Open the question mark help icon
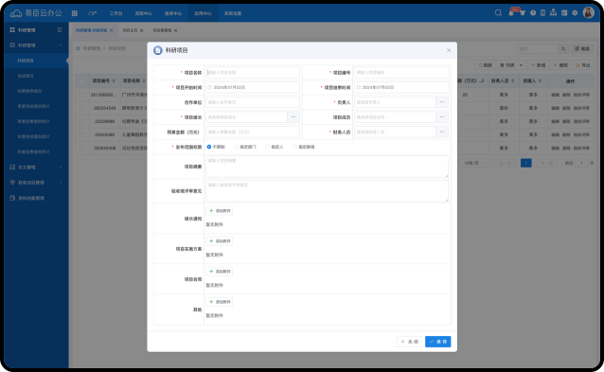The image size is (604, 372). [x=533, y=13]
